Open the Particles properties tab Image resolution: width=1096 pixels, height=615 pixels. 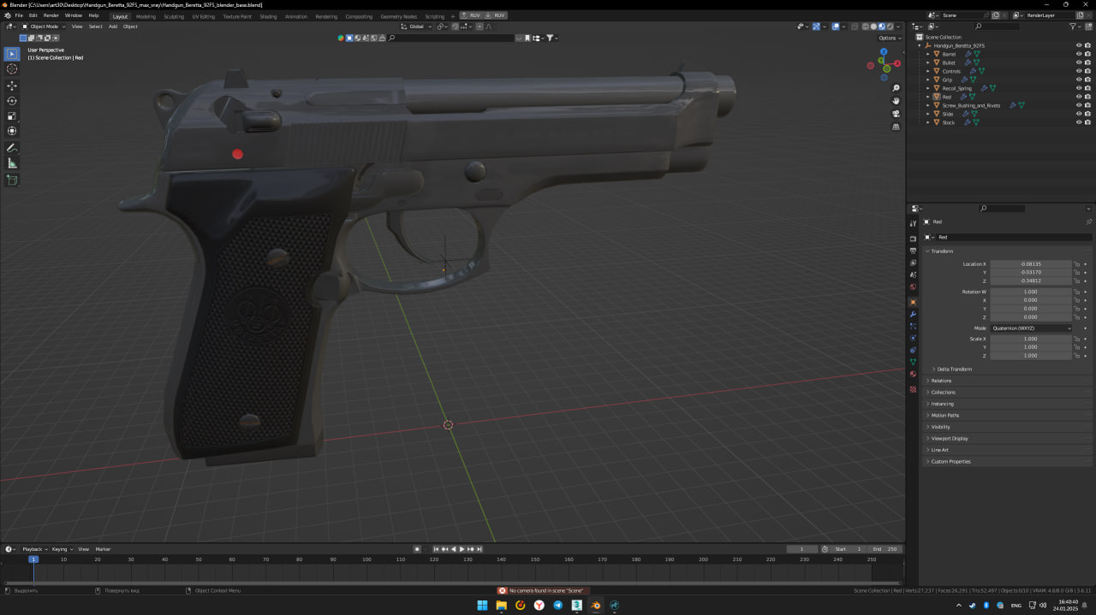click(913, 327)
